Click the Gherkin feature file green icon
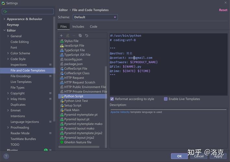Image resolution: width=230 pixels, height=162 pixels. pyautogui.click(x=62, y=142)
